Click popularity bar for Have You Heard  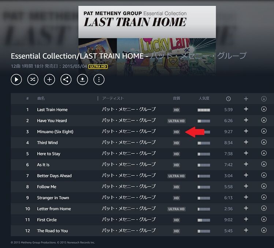[204, 121]
